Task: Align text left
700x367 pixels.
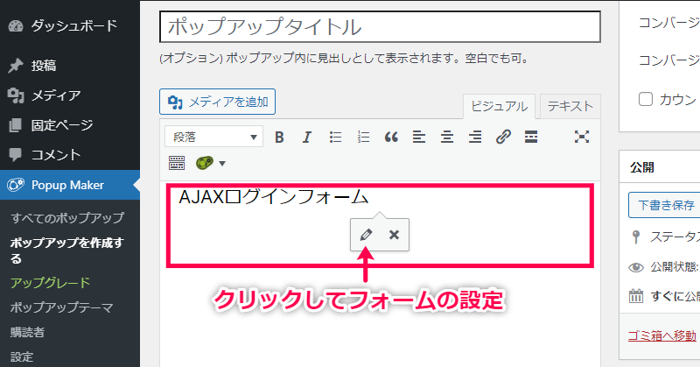Action: tap(419, 137)
